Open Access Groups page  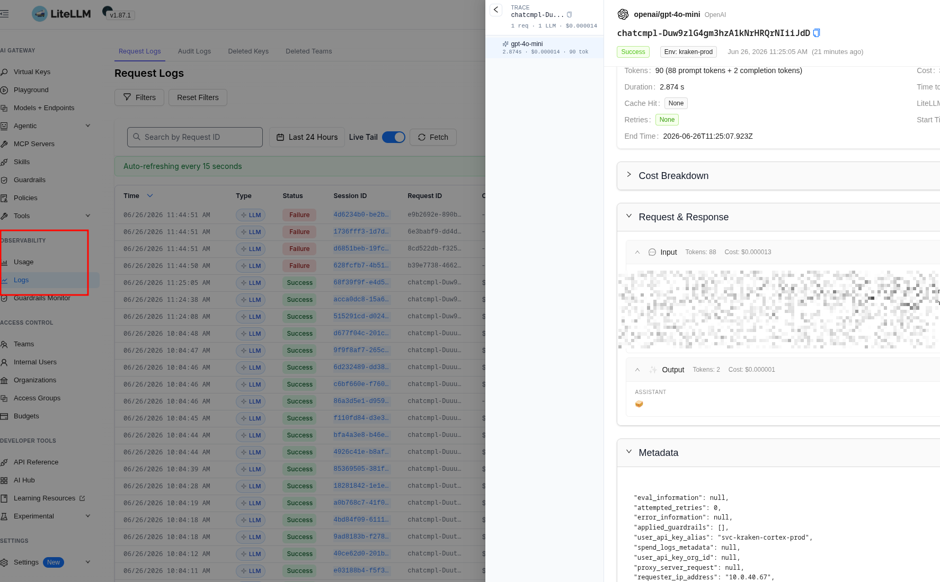coord(37,398)
